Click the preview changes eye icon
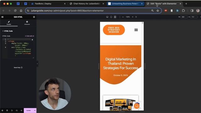Screen dimensions: 201x113 21,110
